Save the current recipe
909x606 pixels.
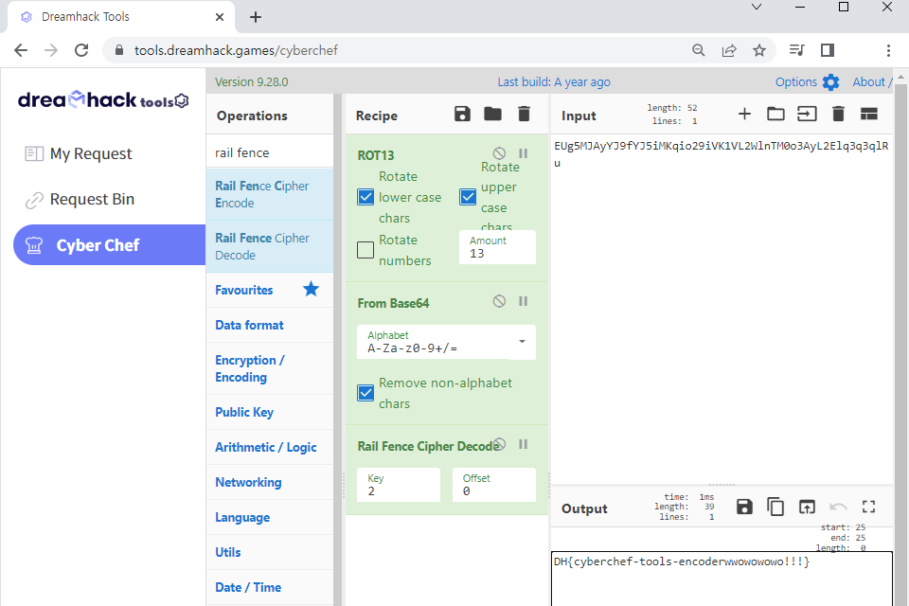[462, 115]
